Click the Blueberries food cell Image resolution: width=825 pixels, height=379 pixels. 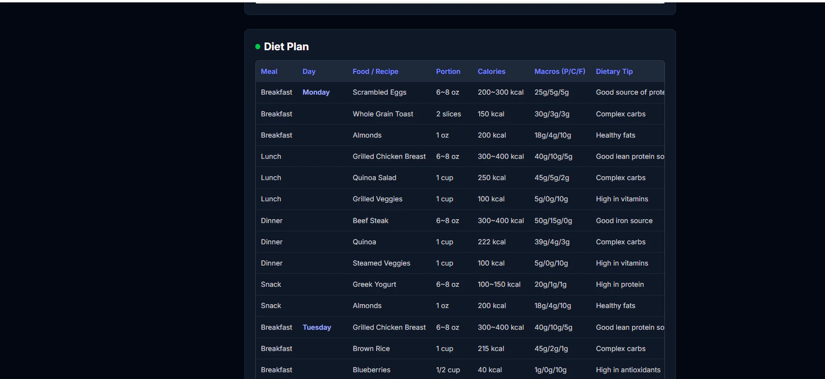coord(371,370)
